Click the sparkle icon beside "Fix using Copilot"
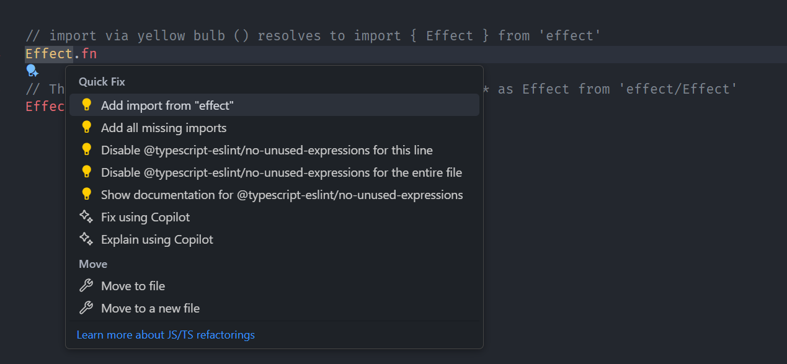This screenshot has width=787, height=364. (x=86, y=217)
